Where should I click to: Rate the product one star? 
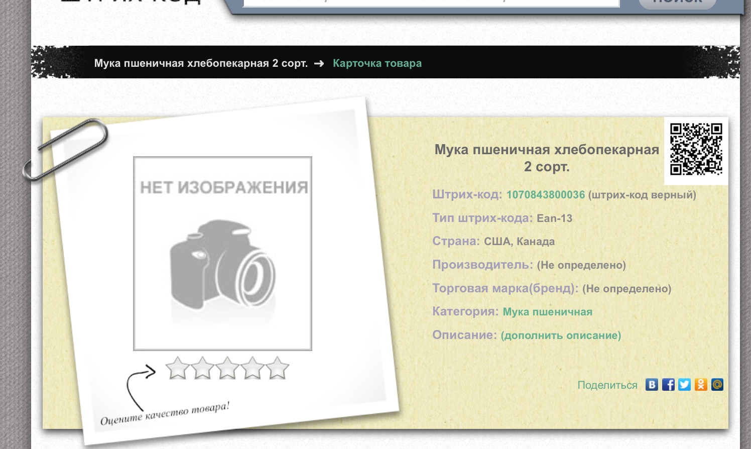[x=177, y=368]
